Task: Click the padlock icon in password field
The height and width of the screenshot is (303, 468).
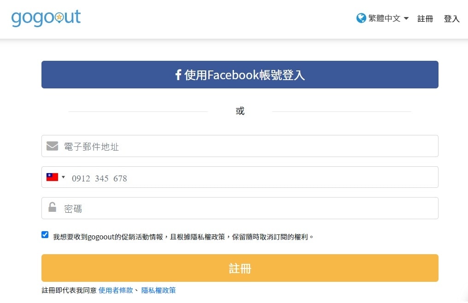Action: (x=52, y=207)
